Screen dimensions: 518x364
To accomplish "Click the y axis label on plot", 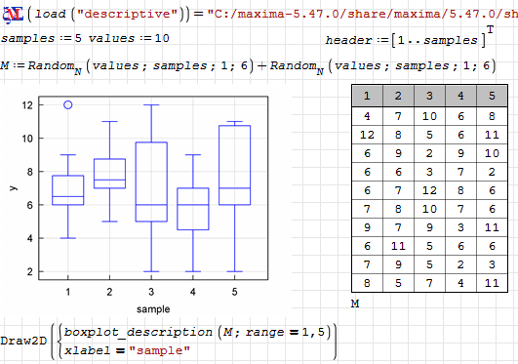I will coord(13,188).
